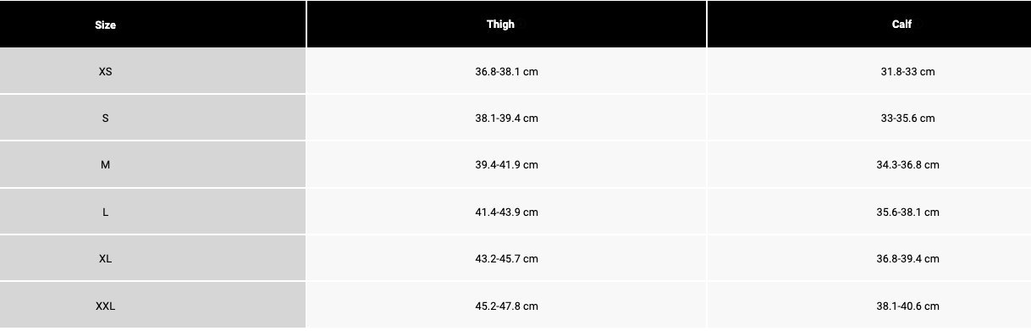Select the L size row label
Screen dimensions: 1031x331
[x=105, y=212]
